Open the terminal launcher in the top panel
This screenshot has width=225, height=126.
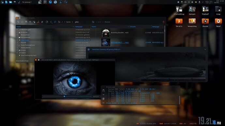[x=45, y=2]
